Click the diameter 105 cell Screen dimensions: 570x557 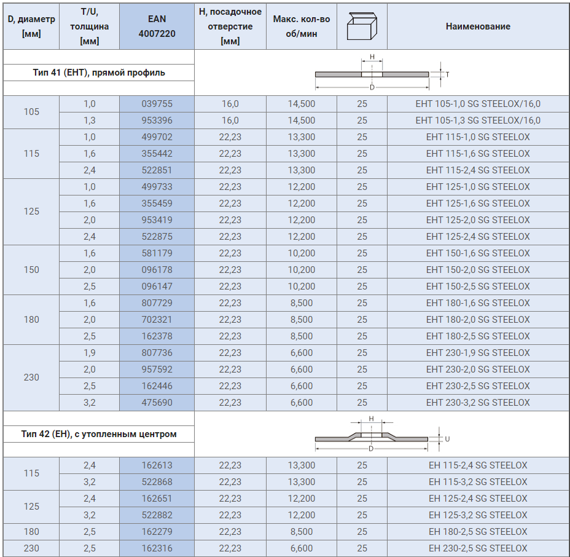31,112
